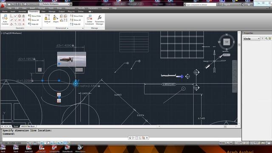The image size is (272, 153).
Task: Open the Dimensional panel dialog launcher arrow
Action: [83, 28]
